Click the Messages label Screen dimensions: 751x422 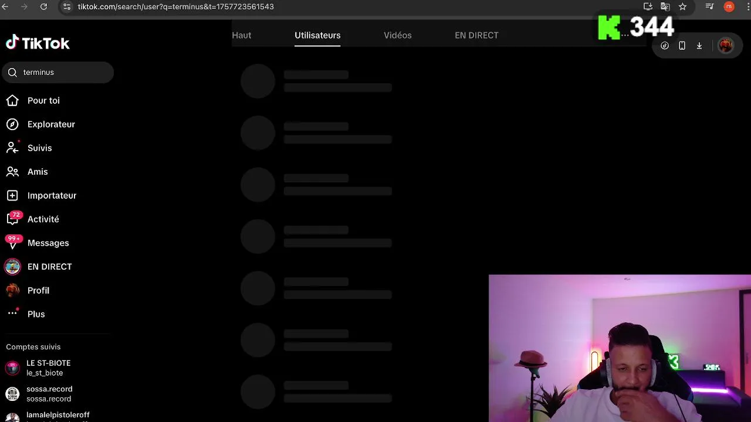[x=48, y=243]
